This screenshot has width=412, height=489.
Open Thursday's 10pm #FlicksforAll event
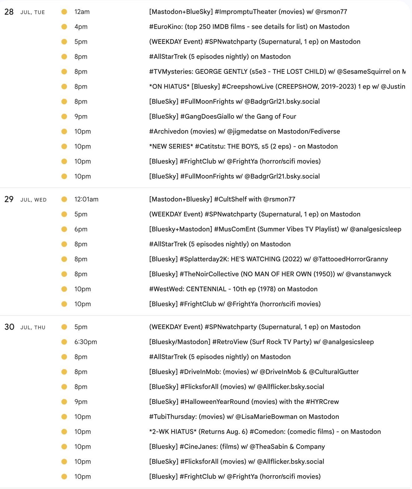click(237, 462)
